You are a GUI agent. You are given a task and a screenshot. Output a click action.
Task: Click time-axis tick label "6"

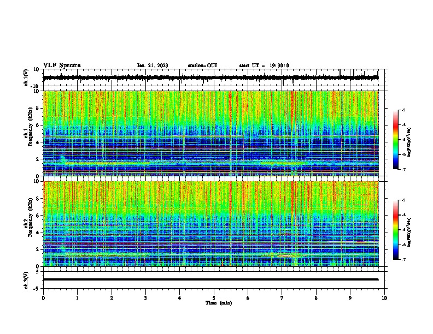point(248,298)
